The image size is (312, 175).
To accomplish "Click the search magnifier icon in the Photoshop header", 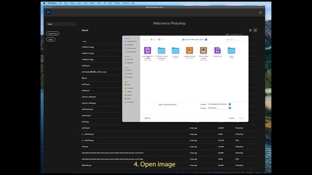I will point(260,13).
